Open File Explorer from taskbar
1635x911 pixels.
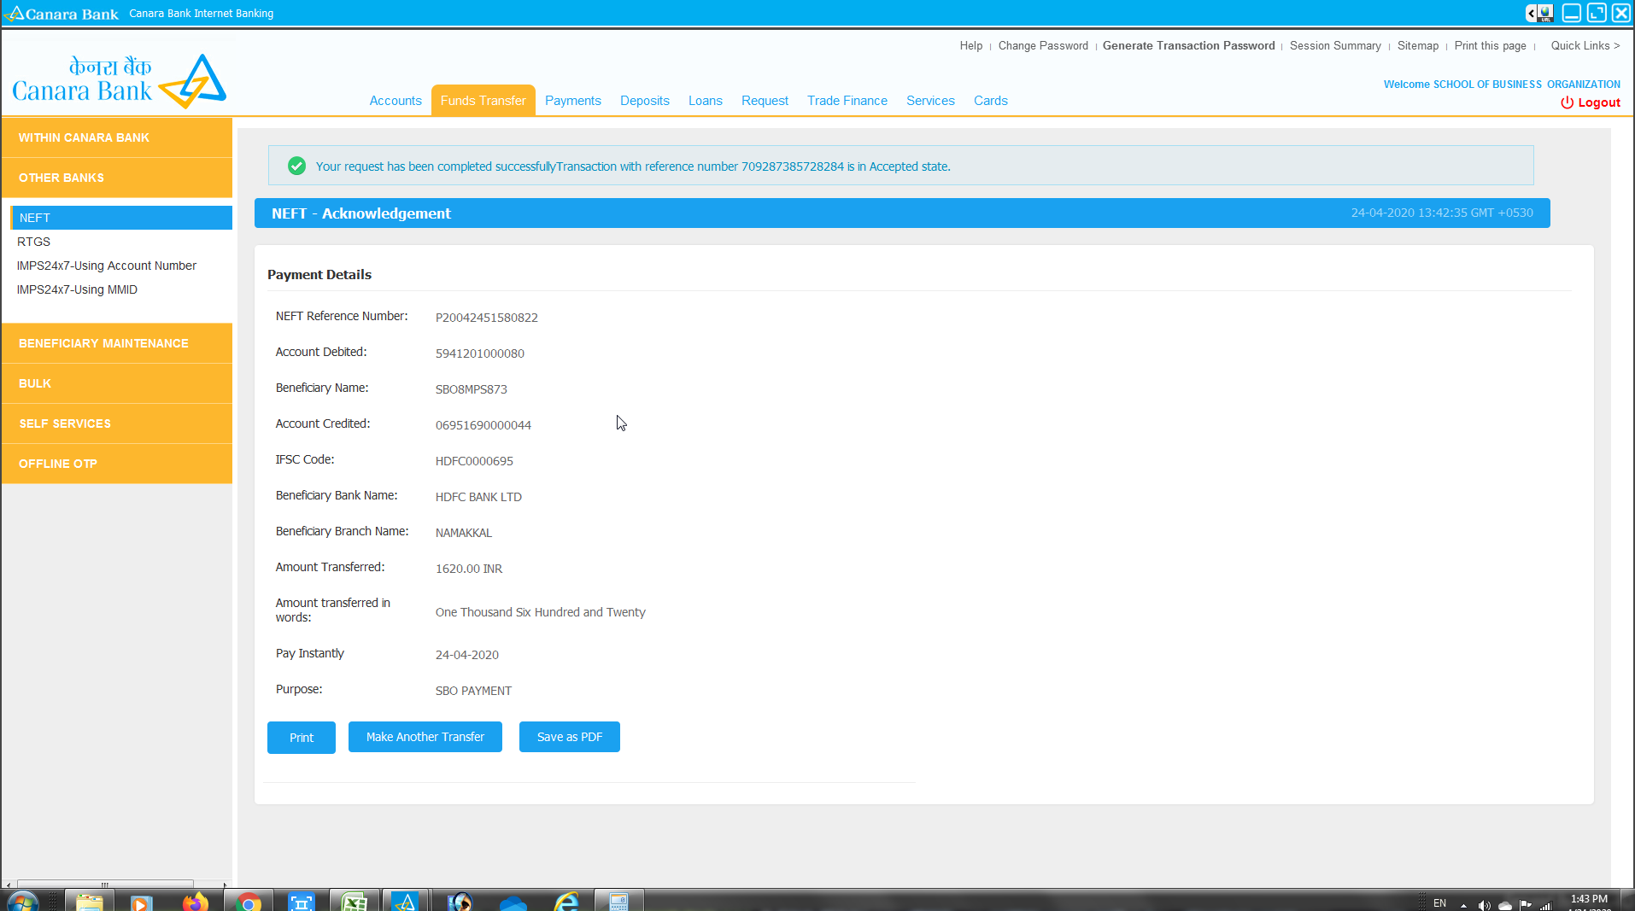coord(89,902)
